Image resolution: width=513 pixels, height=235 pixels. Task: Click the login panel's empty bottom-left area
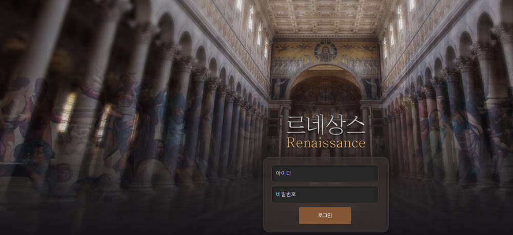tap(281, 217)
